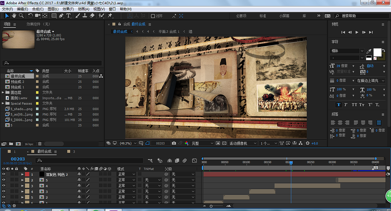Open the 活动摄像机 camera view dropdown
The image size is (391, 211).
click(x=243, y=143)
